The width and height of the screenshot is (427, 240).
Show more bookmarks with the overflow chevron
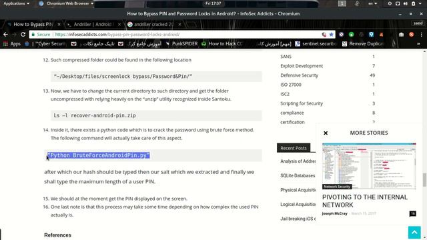418,44
